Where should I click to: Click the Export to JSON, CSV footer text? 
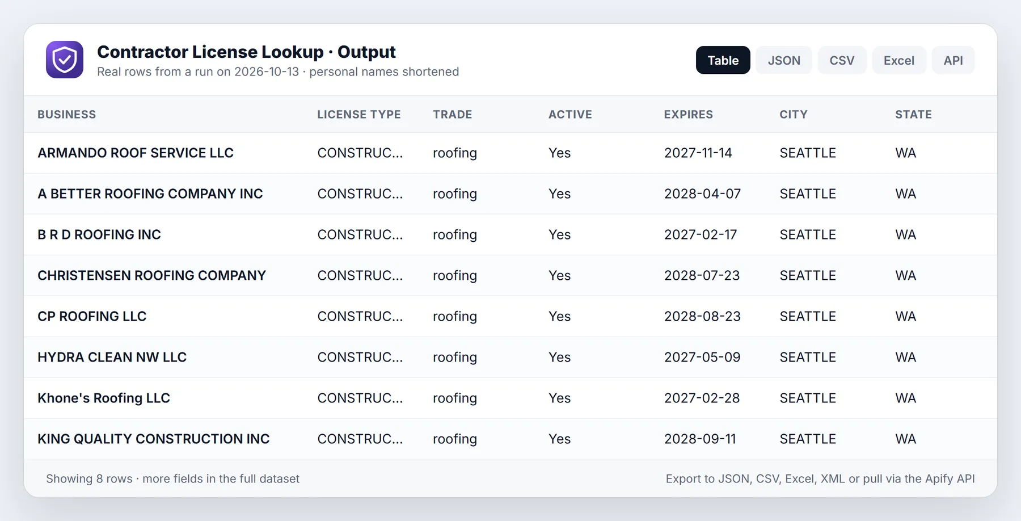pos(820,478)
